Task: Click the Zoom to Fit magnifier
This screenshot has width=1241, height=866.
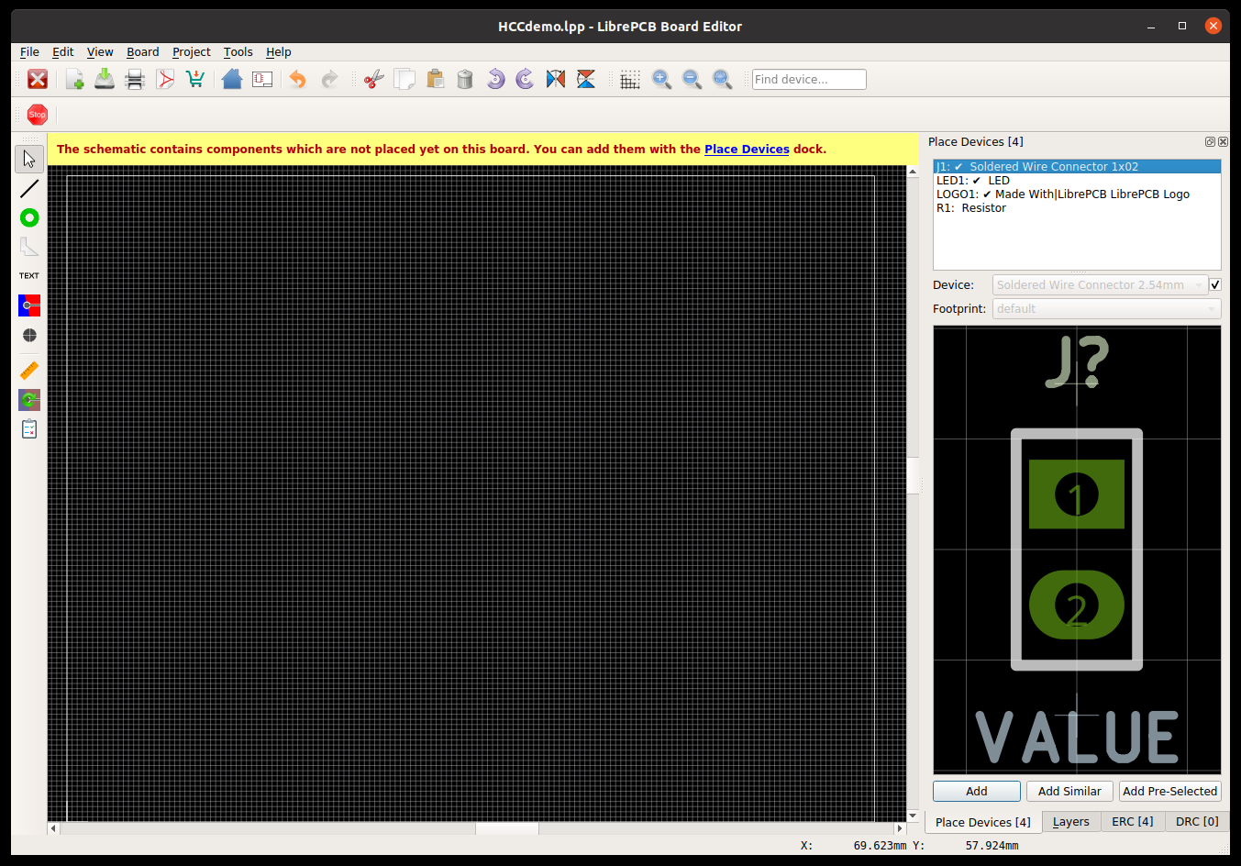Action: point(722,80)
